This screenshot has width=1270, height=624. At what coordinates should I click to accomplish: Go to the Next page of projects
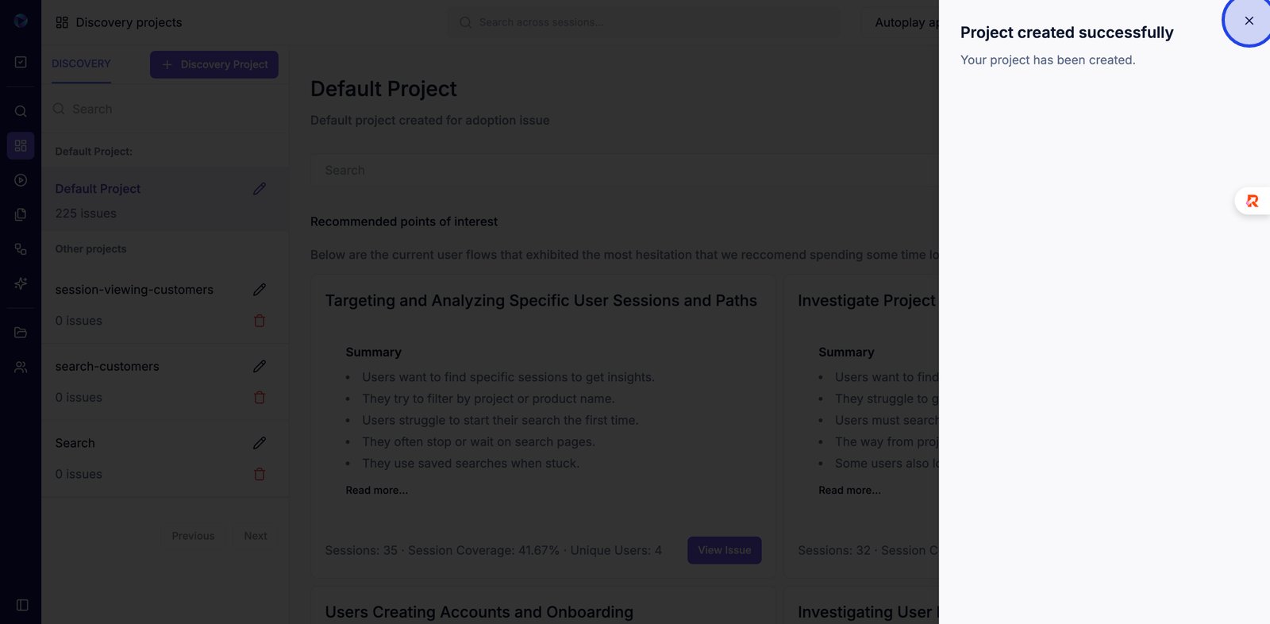[x=256, y=536]
